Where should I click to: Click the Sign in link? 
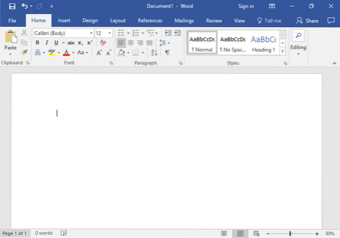pos(246,6)
